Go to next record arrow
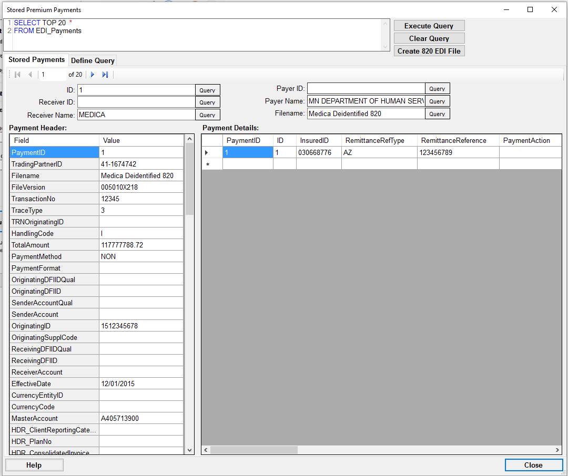568x476 pixels. click(x=93, y=75)
